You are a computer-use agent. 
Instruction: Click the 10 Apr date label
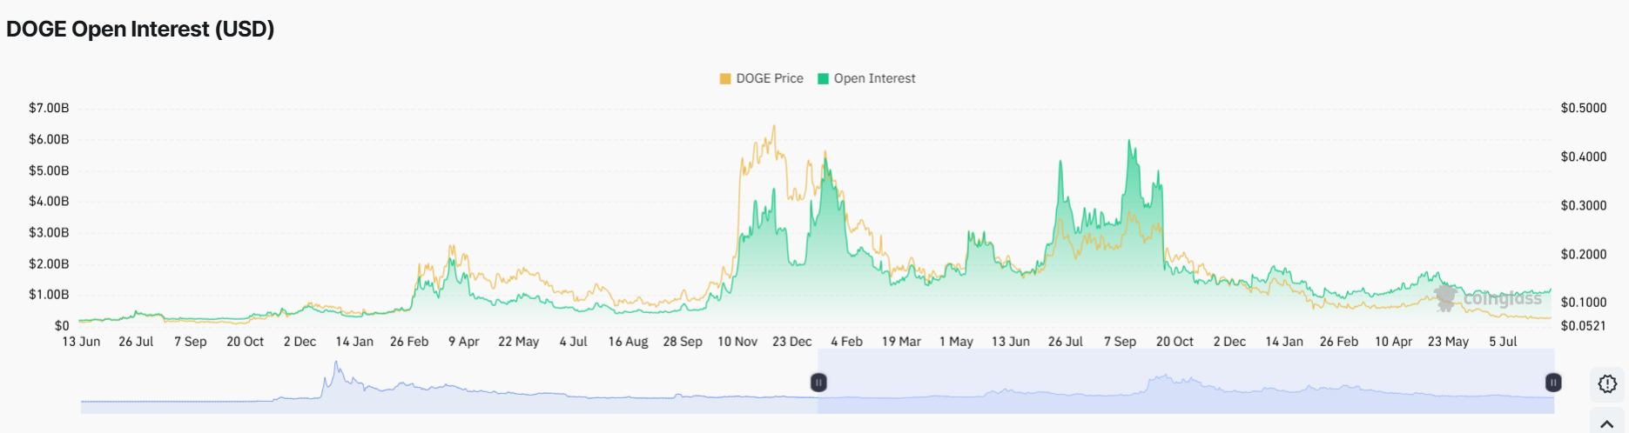1393,342
